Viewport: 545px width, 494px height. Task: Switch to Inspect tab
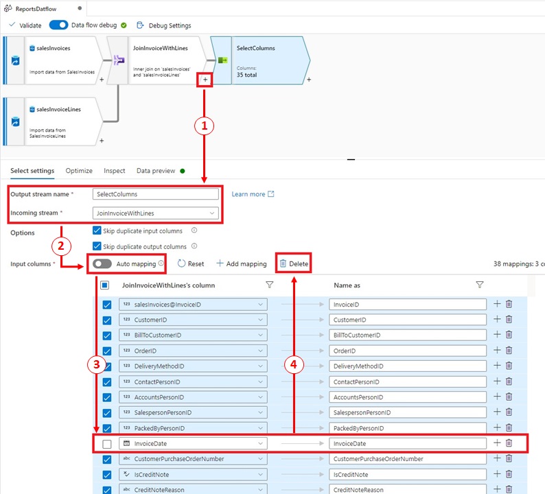pyautogui.click(x=115, y=171)
